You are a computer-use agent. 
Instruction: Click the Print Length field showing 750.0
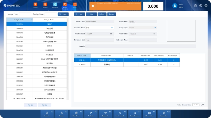(x=100, y=34)
